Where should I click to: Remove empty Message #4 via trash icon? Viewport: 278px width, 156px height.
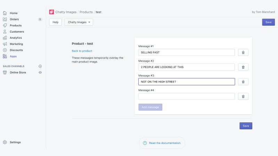(243, 96)
